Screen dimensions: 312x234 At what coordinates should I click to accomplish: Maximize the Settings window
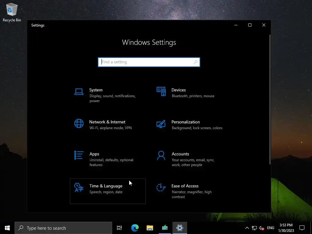[250, 25]
